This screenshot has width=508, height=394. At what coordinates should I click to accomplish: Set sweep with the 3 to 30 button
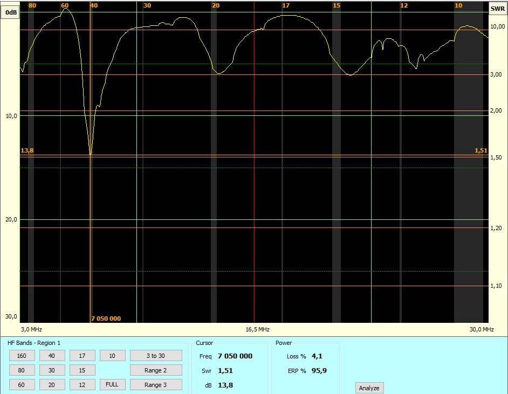pos(156,356)
